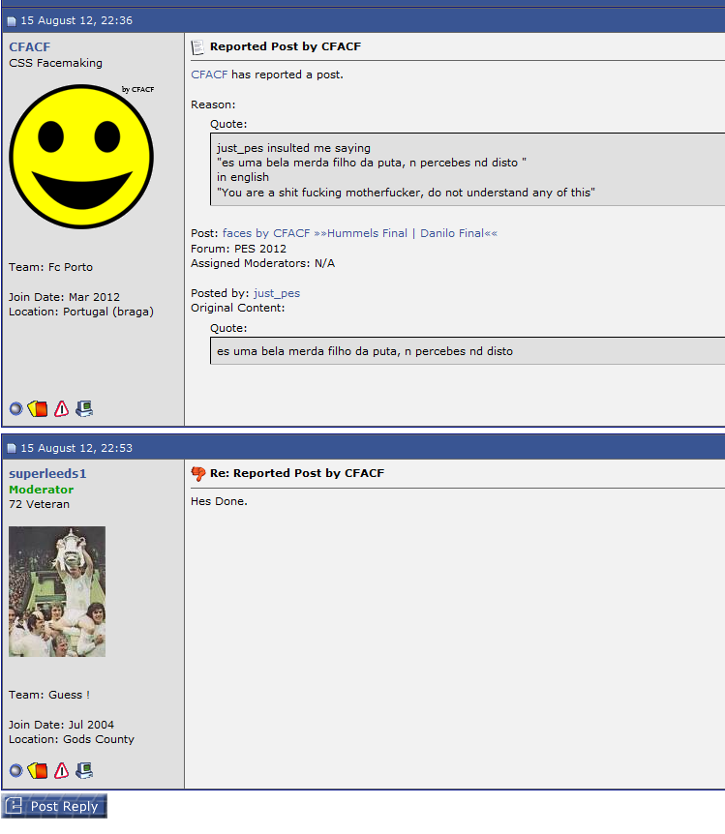Click the document icon beside Reported Post title

[198, 46]
